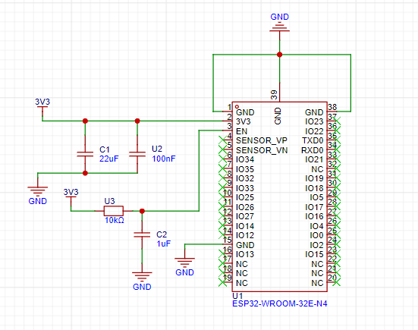This screenshot has width=418, height=330.
Task: Select capacitor C1 symbol
Action: pos(85,154)
